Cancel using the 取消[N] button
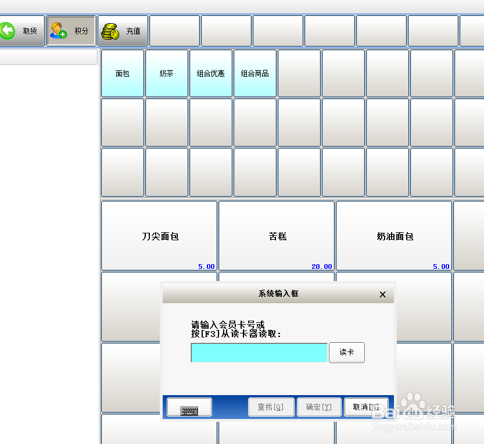Viewport: 484px width, 444px height. [x=366, y=407]
